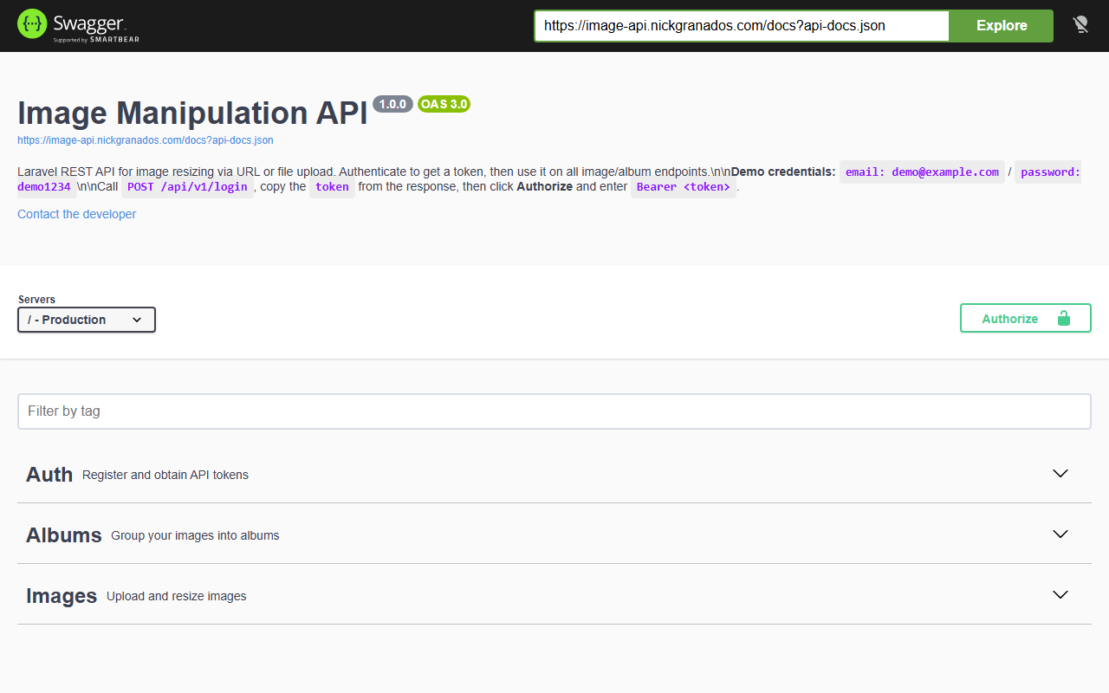Focus the Filter by tag field
This screenshot has height=693, width=1109.
pyautogui.click(x=554, y=411)
